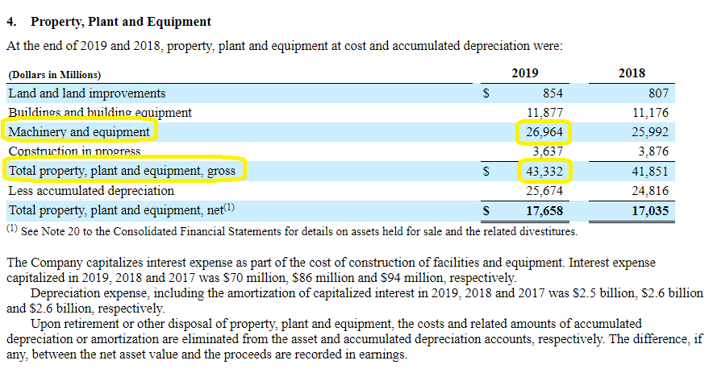Screen dimensions: 713x373
Task: Click the 11,176 buildings value for 2018
Action: click(x=651, y=113)
